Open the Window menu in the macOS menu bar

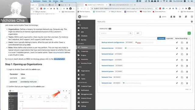(x=55, y=1)
